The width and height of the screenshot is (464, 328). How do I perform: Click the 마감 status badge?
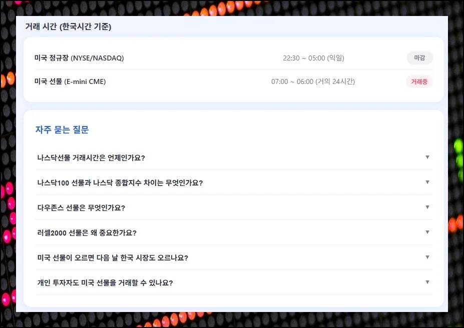(x=419, y=57)
